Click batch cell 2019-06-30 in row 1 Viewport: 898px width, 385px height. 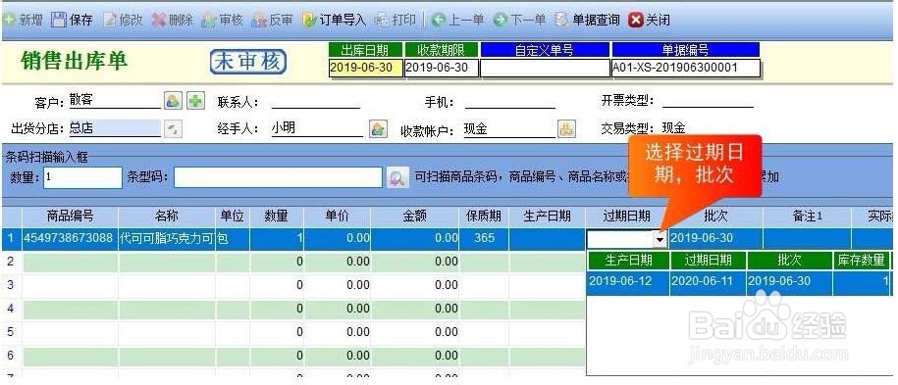pos(715,239)
